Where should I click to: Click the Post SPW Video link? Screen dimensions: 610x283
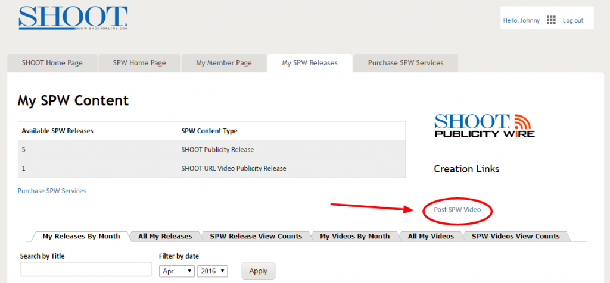pos(457,210)
